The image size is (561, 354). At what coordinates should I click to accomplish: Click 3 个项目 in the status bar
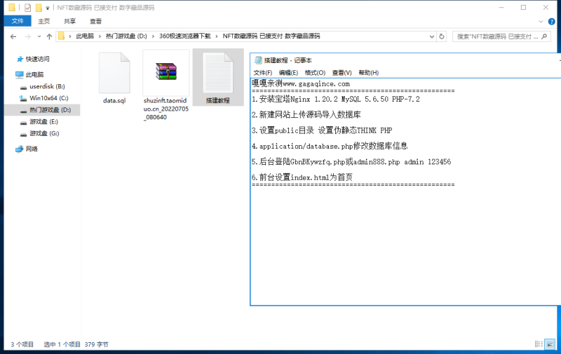[x=22, y=344]
